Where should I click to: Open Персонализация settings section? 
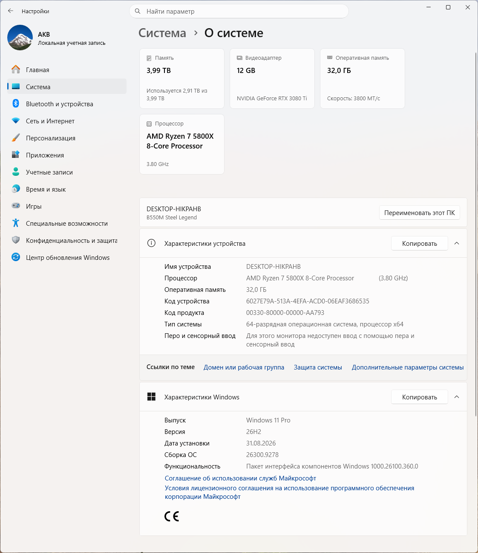point(67,138)
